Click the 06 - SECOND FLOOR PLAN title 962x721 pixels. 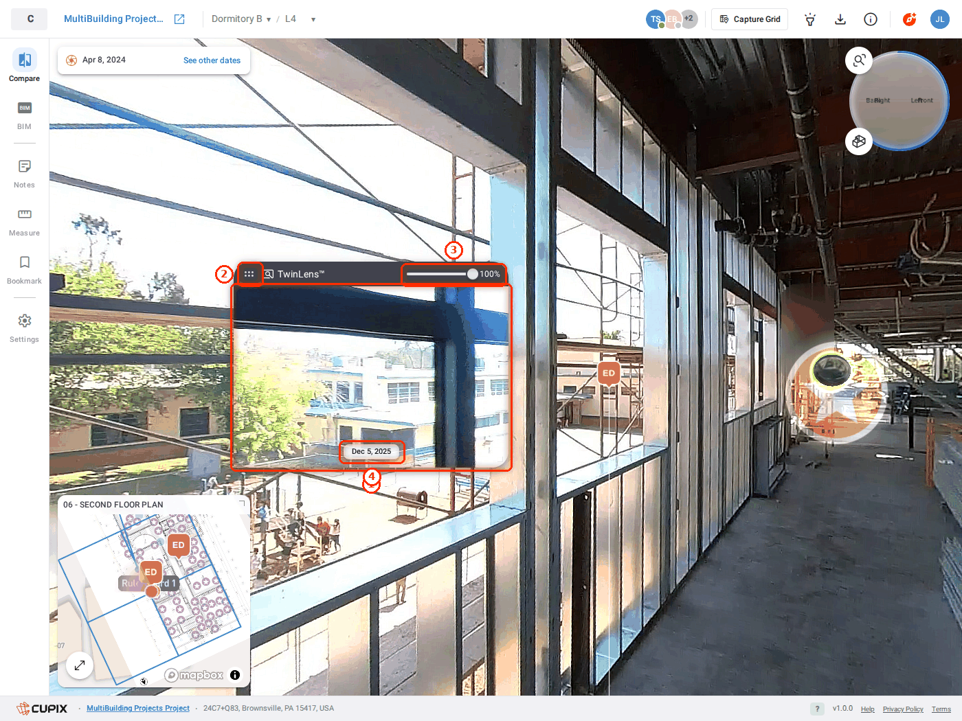(x=113, y=505)
